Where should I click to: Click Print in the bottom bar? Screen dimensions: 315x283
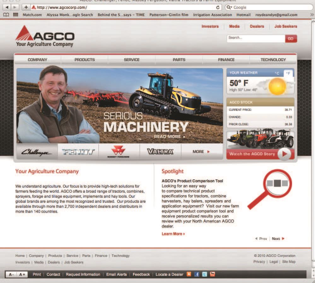pos(37,275)
